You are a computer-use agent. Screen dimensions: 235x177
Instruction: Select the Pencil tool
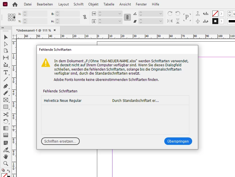coord(6,93)
